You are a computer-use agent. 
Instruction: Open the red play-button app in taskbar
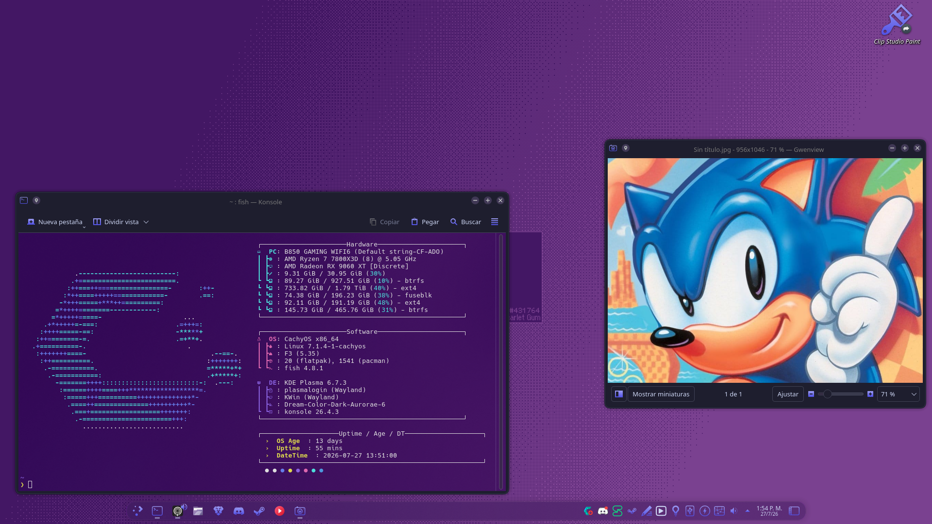(x=280, y=510)
